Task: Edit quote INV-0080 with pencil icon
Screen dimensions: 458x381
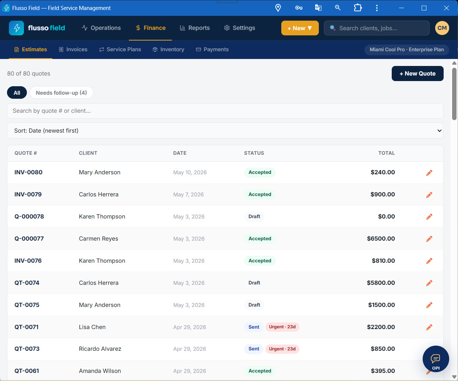Action: (x=429, y=173)
